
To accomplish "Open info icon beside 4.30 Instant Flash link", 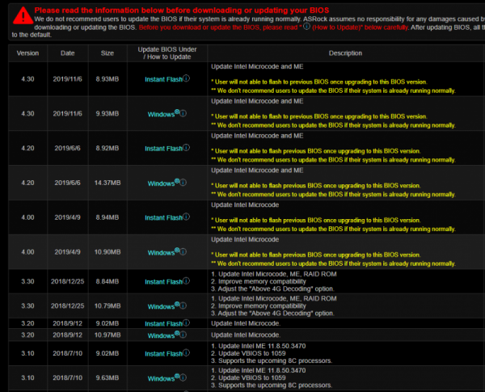I will coord(186,78).
